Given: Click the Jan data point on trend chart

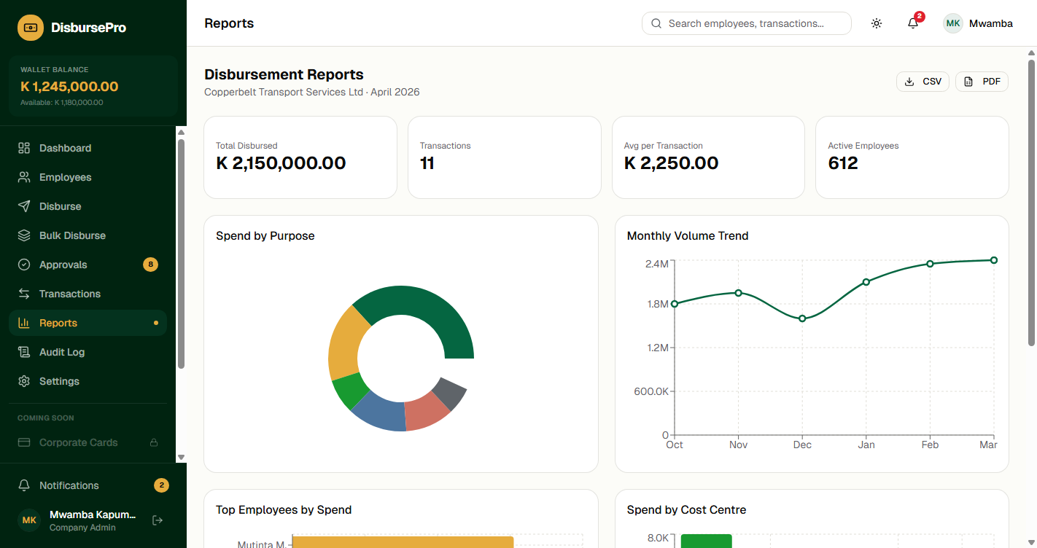Looking at the screenshot, I should (866, 282).
